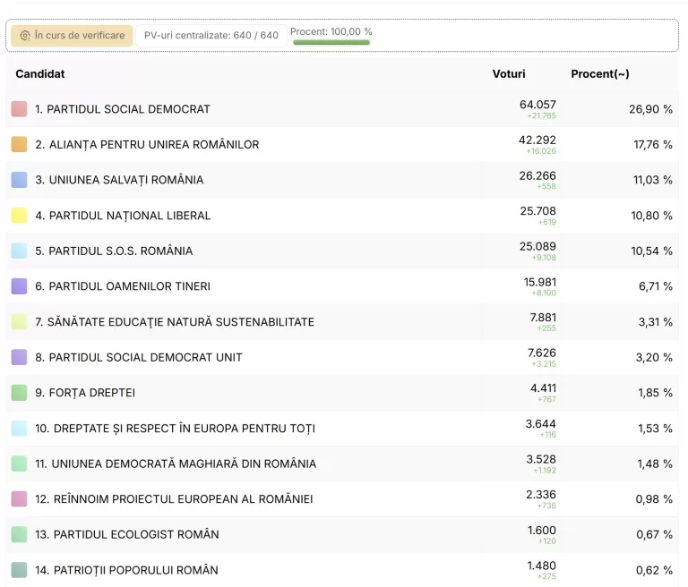Click the swatch for Partidul Social Democrat Unit
Image resolution: width=688 pixels, height=587 pixels.
(x=20, y=357)
